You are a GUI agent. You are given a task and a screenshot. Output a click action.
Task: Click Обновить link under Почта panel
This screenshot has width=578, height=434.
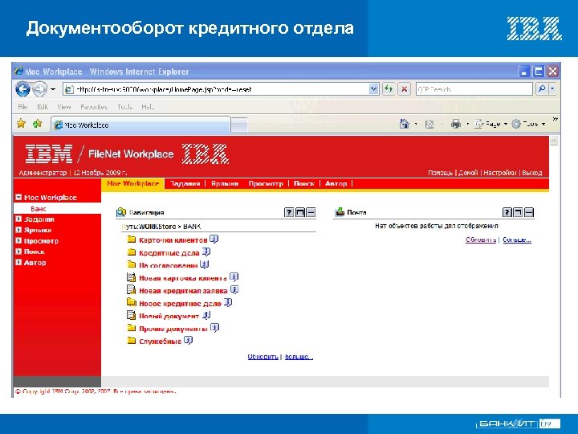[x=481, y=240]
